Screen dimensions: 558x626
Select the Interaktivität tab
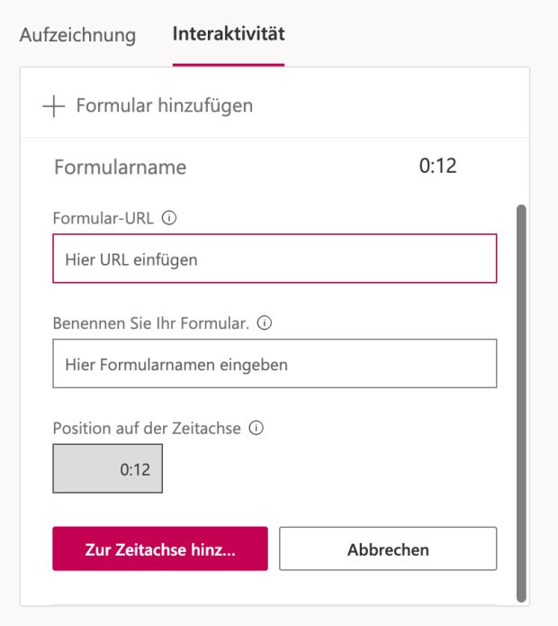(229, 36)
